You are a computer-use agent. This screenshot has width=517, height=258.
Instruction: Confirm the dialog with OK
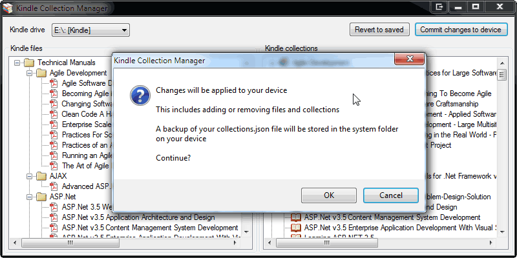point(329,195)
